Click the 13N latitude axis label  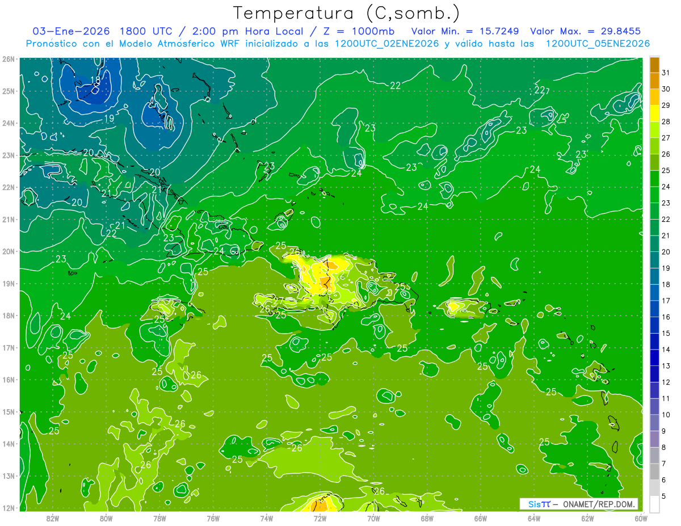tap(9, 476)
